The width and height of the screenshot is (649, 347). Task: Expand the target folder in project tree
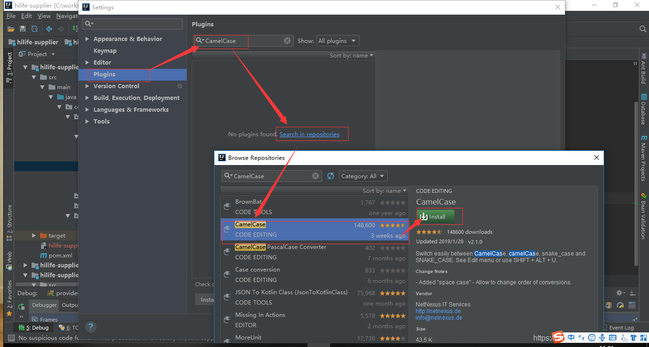coord(34,235)
